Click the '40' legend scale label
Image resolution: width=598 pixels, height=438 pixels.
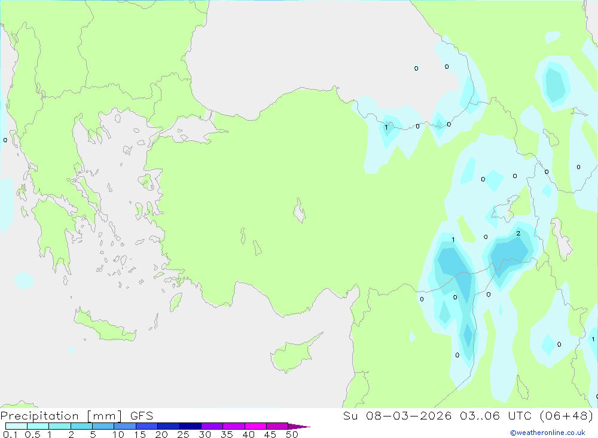click(x=249, y=434)
